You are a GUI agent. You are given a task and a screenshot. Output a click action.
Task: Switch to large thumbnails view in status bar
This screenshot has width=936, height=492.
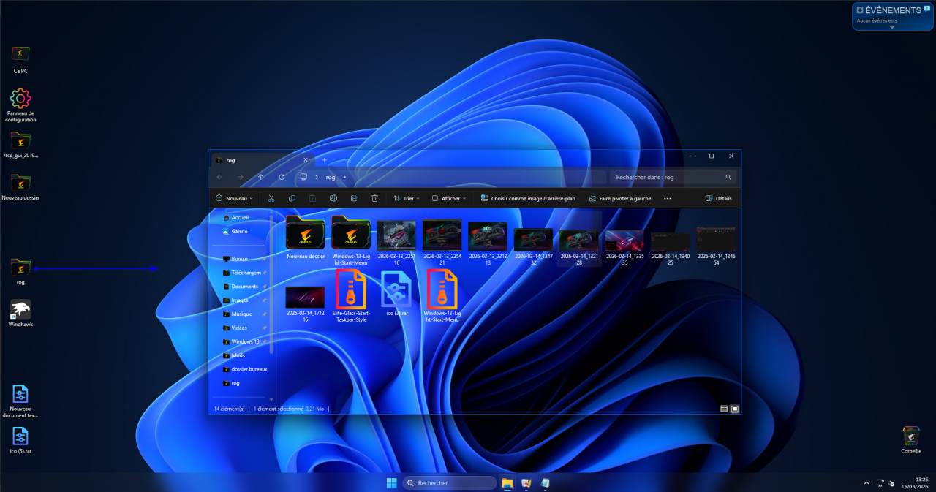click(x=734, y=409)
